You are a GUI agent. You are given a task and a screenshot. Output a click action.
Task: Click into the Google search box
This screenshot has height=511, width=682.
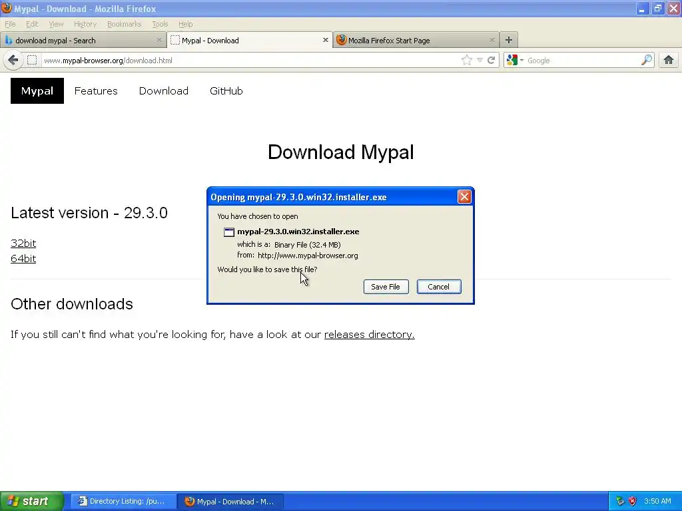tap(583, 60)
